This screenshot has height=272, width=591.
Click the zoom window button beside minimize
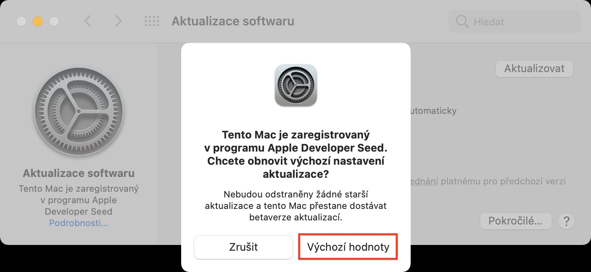point(54,21)
